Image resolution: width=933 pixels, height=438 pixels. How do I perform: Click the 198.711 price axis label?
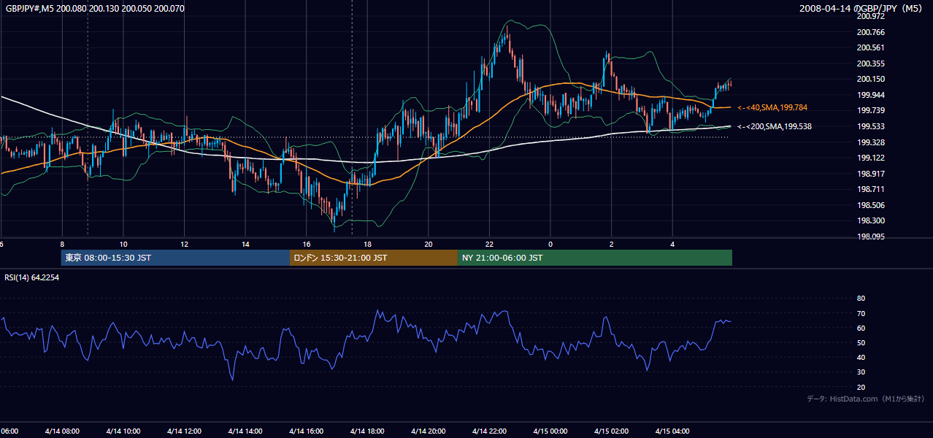pyautogui.click(x=869, y=189)
